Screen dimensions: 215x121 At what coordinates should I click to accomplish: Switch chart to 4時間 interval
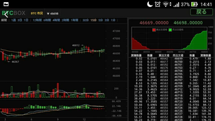pos(56,20)
